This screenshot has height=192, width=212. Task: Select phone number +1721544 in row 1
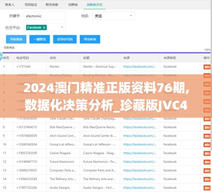click(23, 67)
